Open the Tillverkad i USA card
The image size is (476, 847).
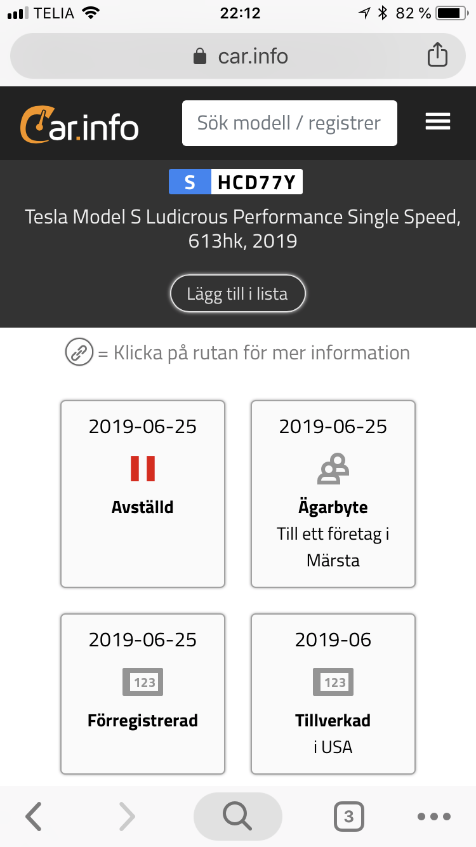tap(333, 694)
